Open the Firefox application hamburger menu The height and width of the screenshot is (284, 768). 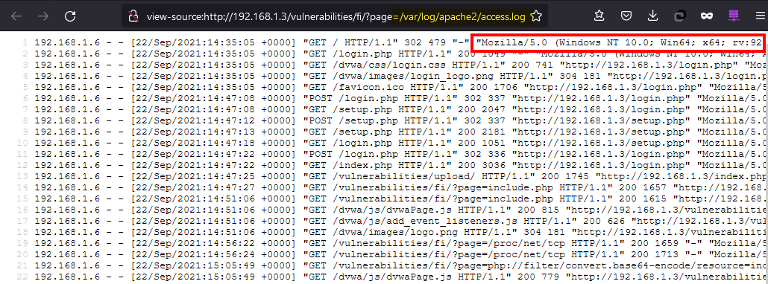[759, 16]
